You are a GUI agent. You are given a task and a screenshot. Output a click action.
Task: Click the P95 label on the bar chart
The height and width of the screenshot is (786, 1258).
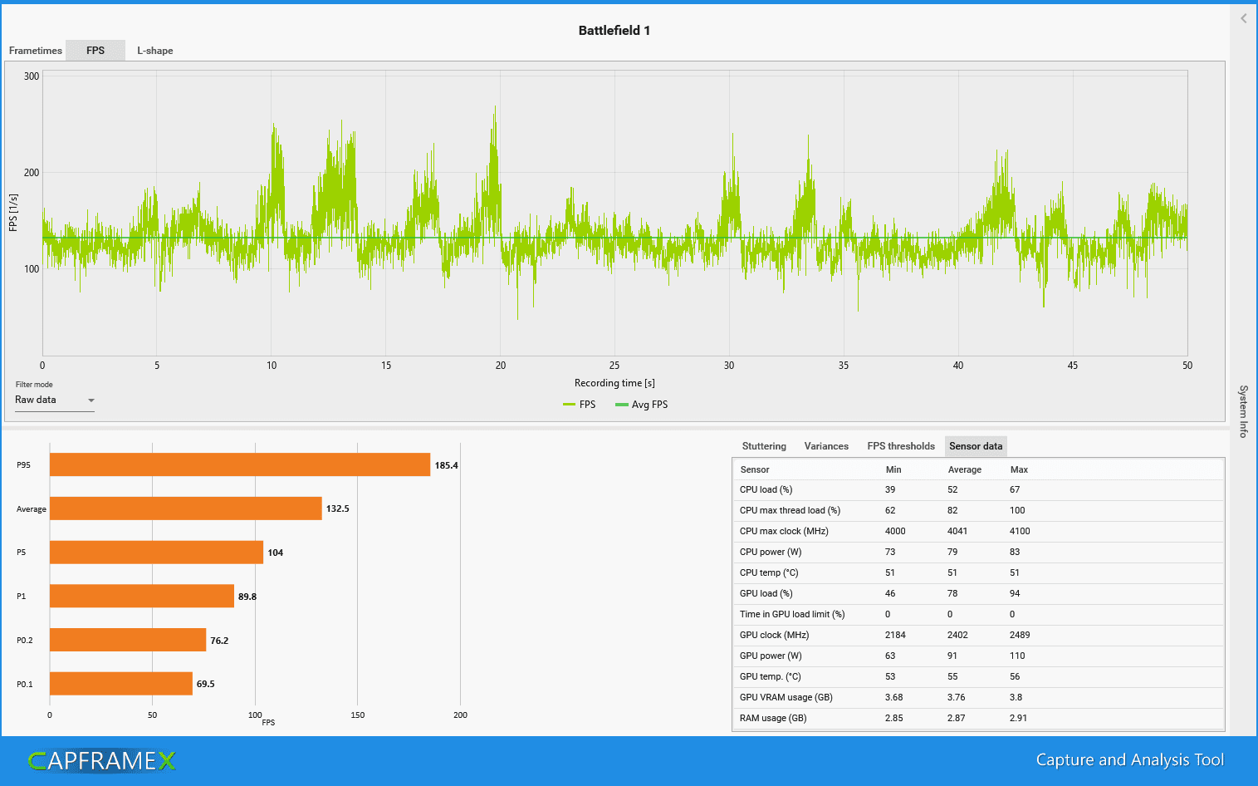click(23, 465)
